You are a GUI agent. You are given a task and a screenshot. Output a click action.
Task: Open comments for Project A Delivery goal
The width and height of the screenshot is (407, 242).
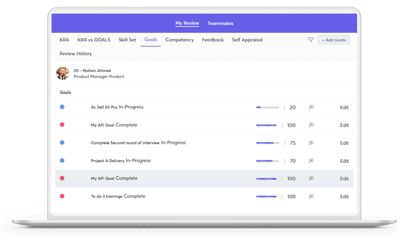[x=311, y=161]
